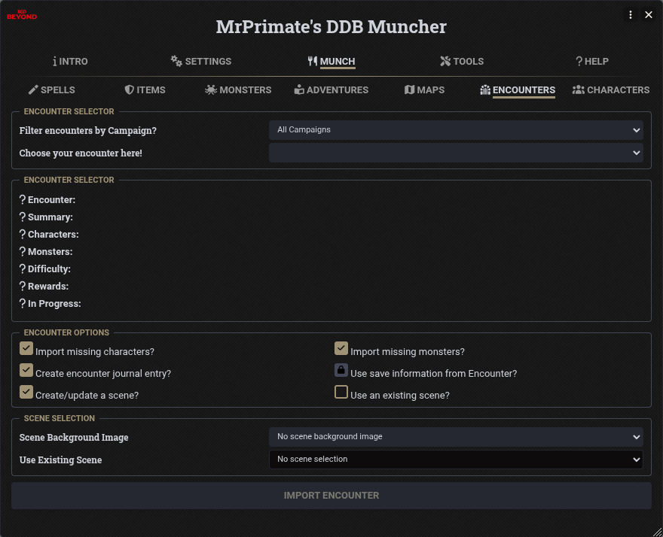Go to the Help tab

592,62
